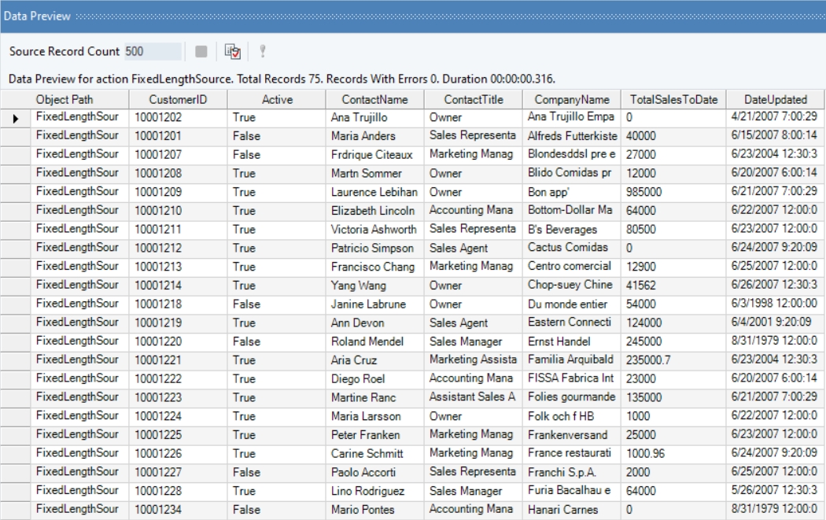This screenshot has width=826, height=520.
Task: Click the current row arrow indicator
Action: click(x=15, y=117)
